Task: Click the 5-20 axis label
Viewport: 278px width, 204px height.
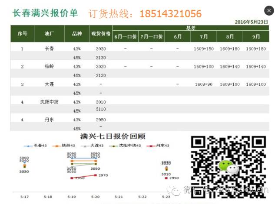Action: [x=95, y=197]
